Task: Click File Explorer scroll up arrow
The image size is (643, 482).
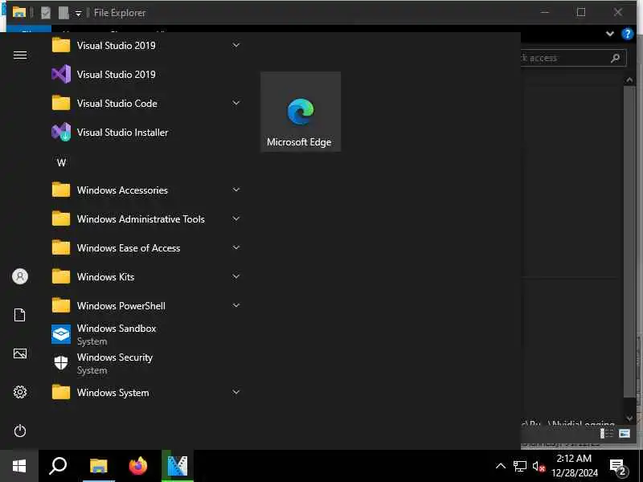Action: [x=629, y=80]
